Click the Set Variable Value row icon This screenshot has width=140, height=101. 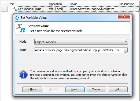coord(15,9)
